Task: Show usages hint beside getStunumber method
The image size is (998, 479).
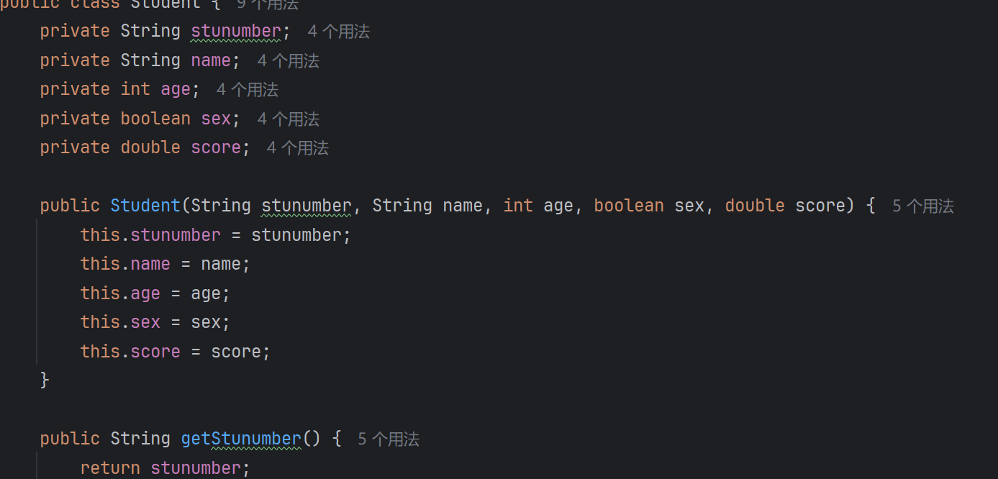Action: pyautogui.click(x=388, y=439)
